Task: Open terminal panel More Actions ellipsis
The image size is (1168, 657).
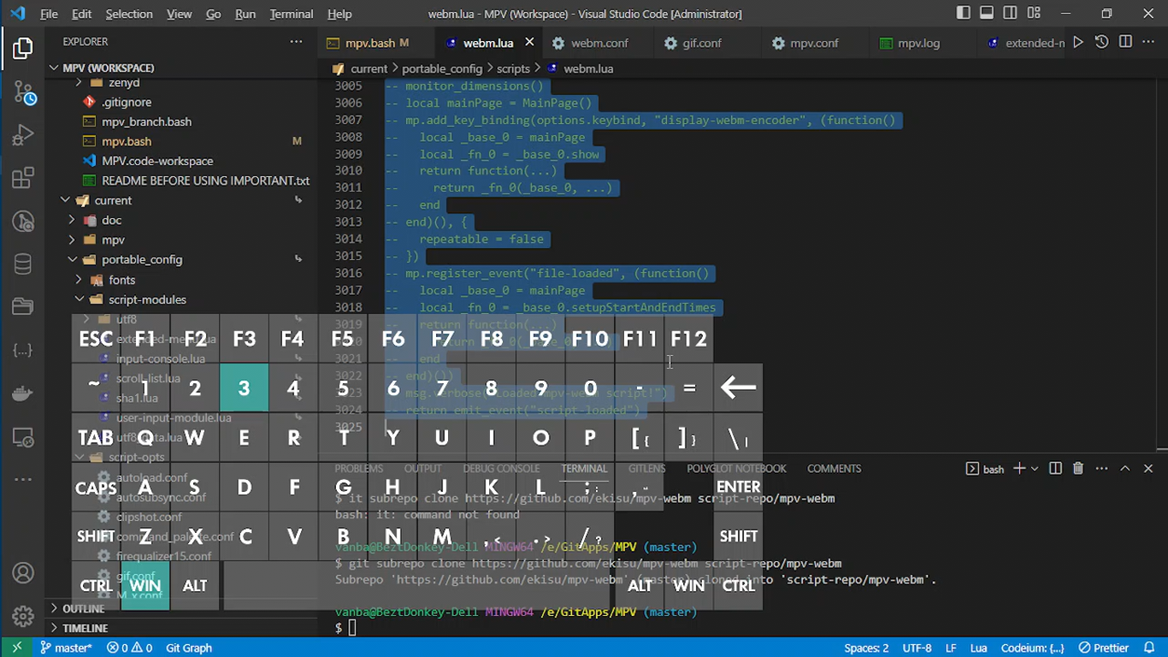Action: click(1101, 469)
